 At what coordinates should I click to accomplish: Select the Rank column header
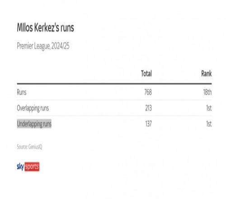click(207, 74)
